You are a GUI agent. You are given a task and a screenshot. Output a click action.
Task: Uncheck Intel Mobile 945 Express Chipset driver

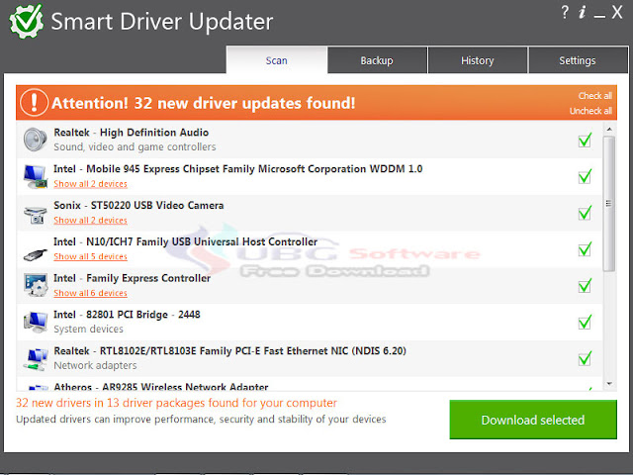tap(585, 176)
